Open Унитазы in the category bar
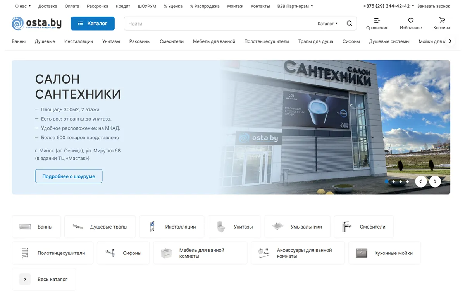 [x=111, y=41]
